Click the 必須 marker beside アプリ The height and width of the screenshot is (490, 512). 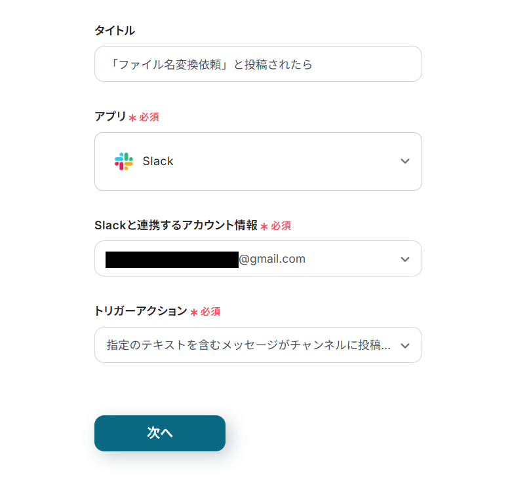(149, 117)
